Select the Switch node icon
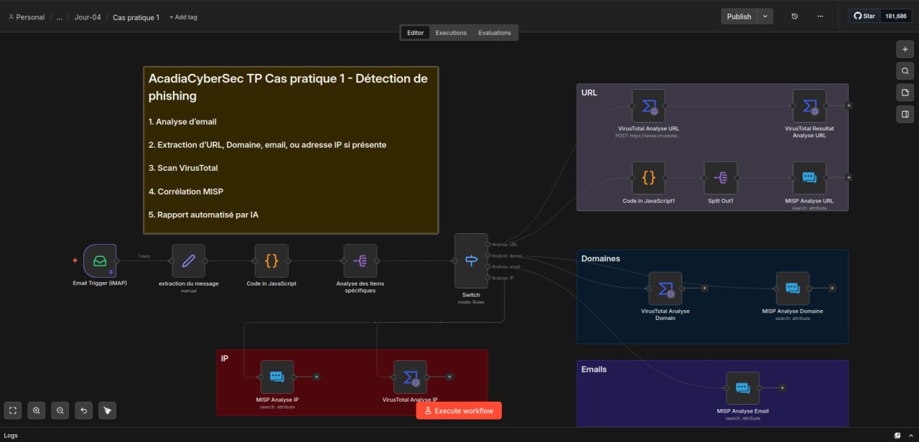The width and height of the screenshot is (919, 442). pos(471,261)
